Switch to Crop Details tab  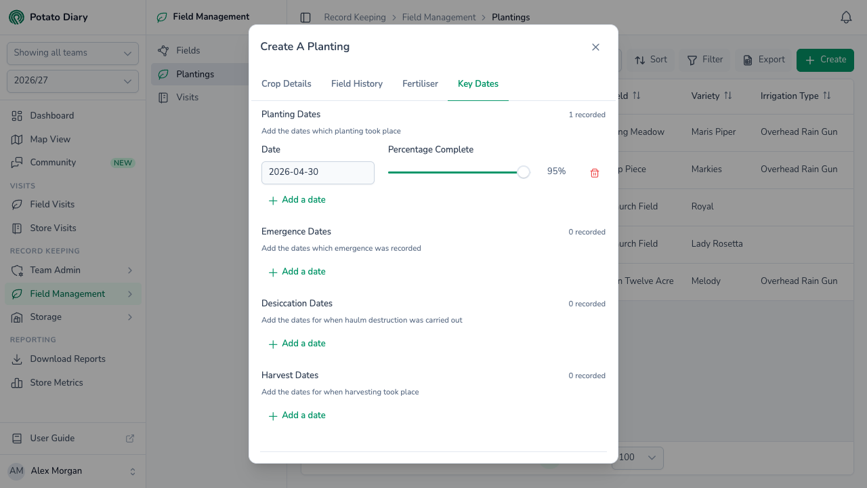coord(287,84)
